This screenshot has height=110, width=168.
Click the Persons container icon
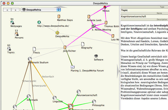click(x=17, y=34)
